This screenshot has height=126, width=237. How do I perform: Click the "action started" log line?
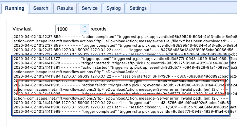point(125,67)
